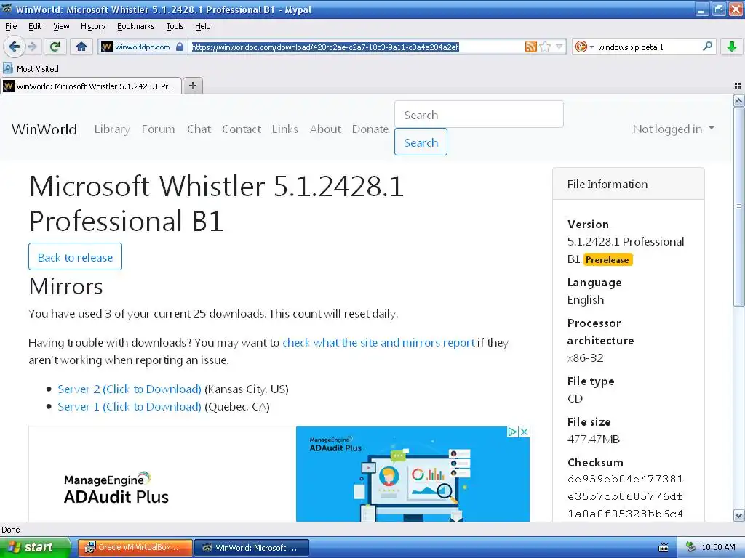Screen dimensions: 745x558
Task: Click the system tray network icon
Action: tap(691, 548)
